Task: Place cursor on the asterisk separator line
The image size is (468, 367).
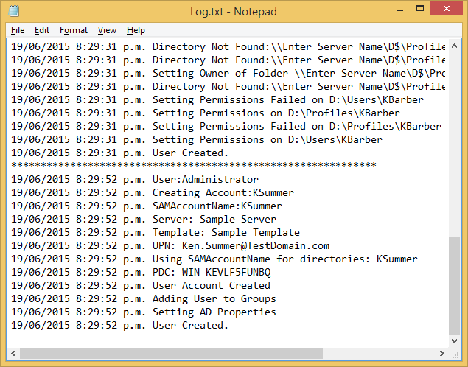Action: tap(193, 166)
